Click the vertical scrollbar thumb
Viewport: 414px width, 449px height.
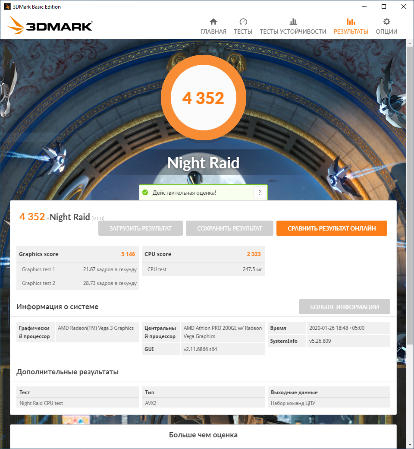click(x=410, y=196)
